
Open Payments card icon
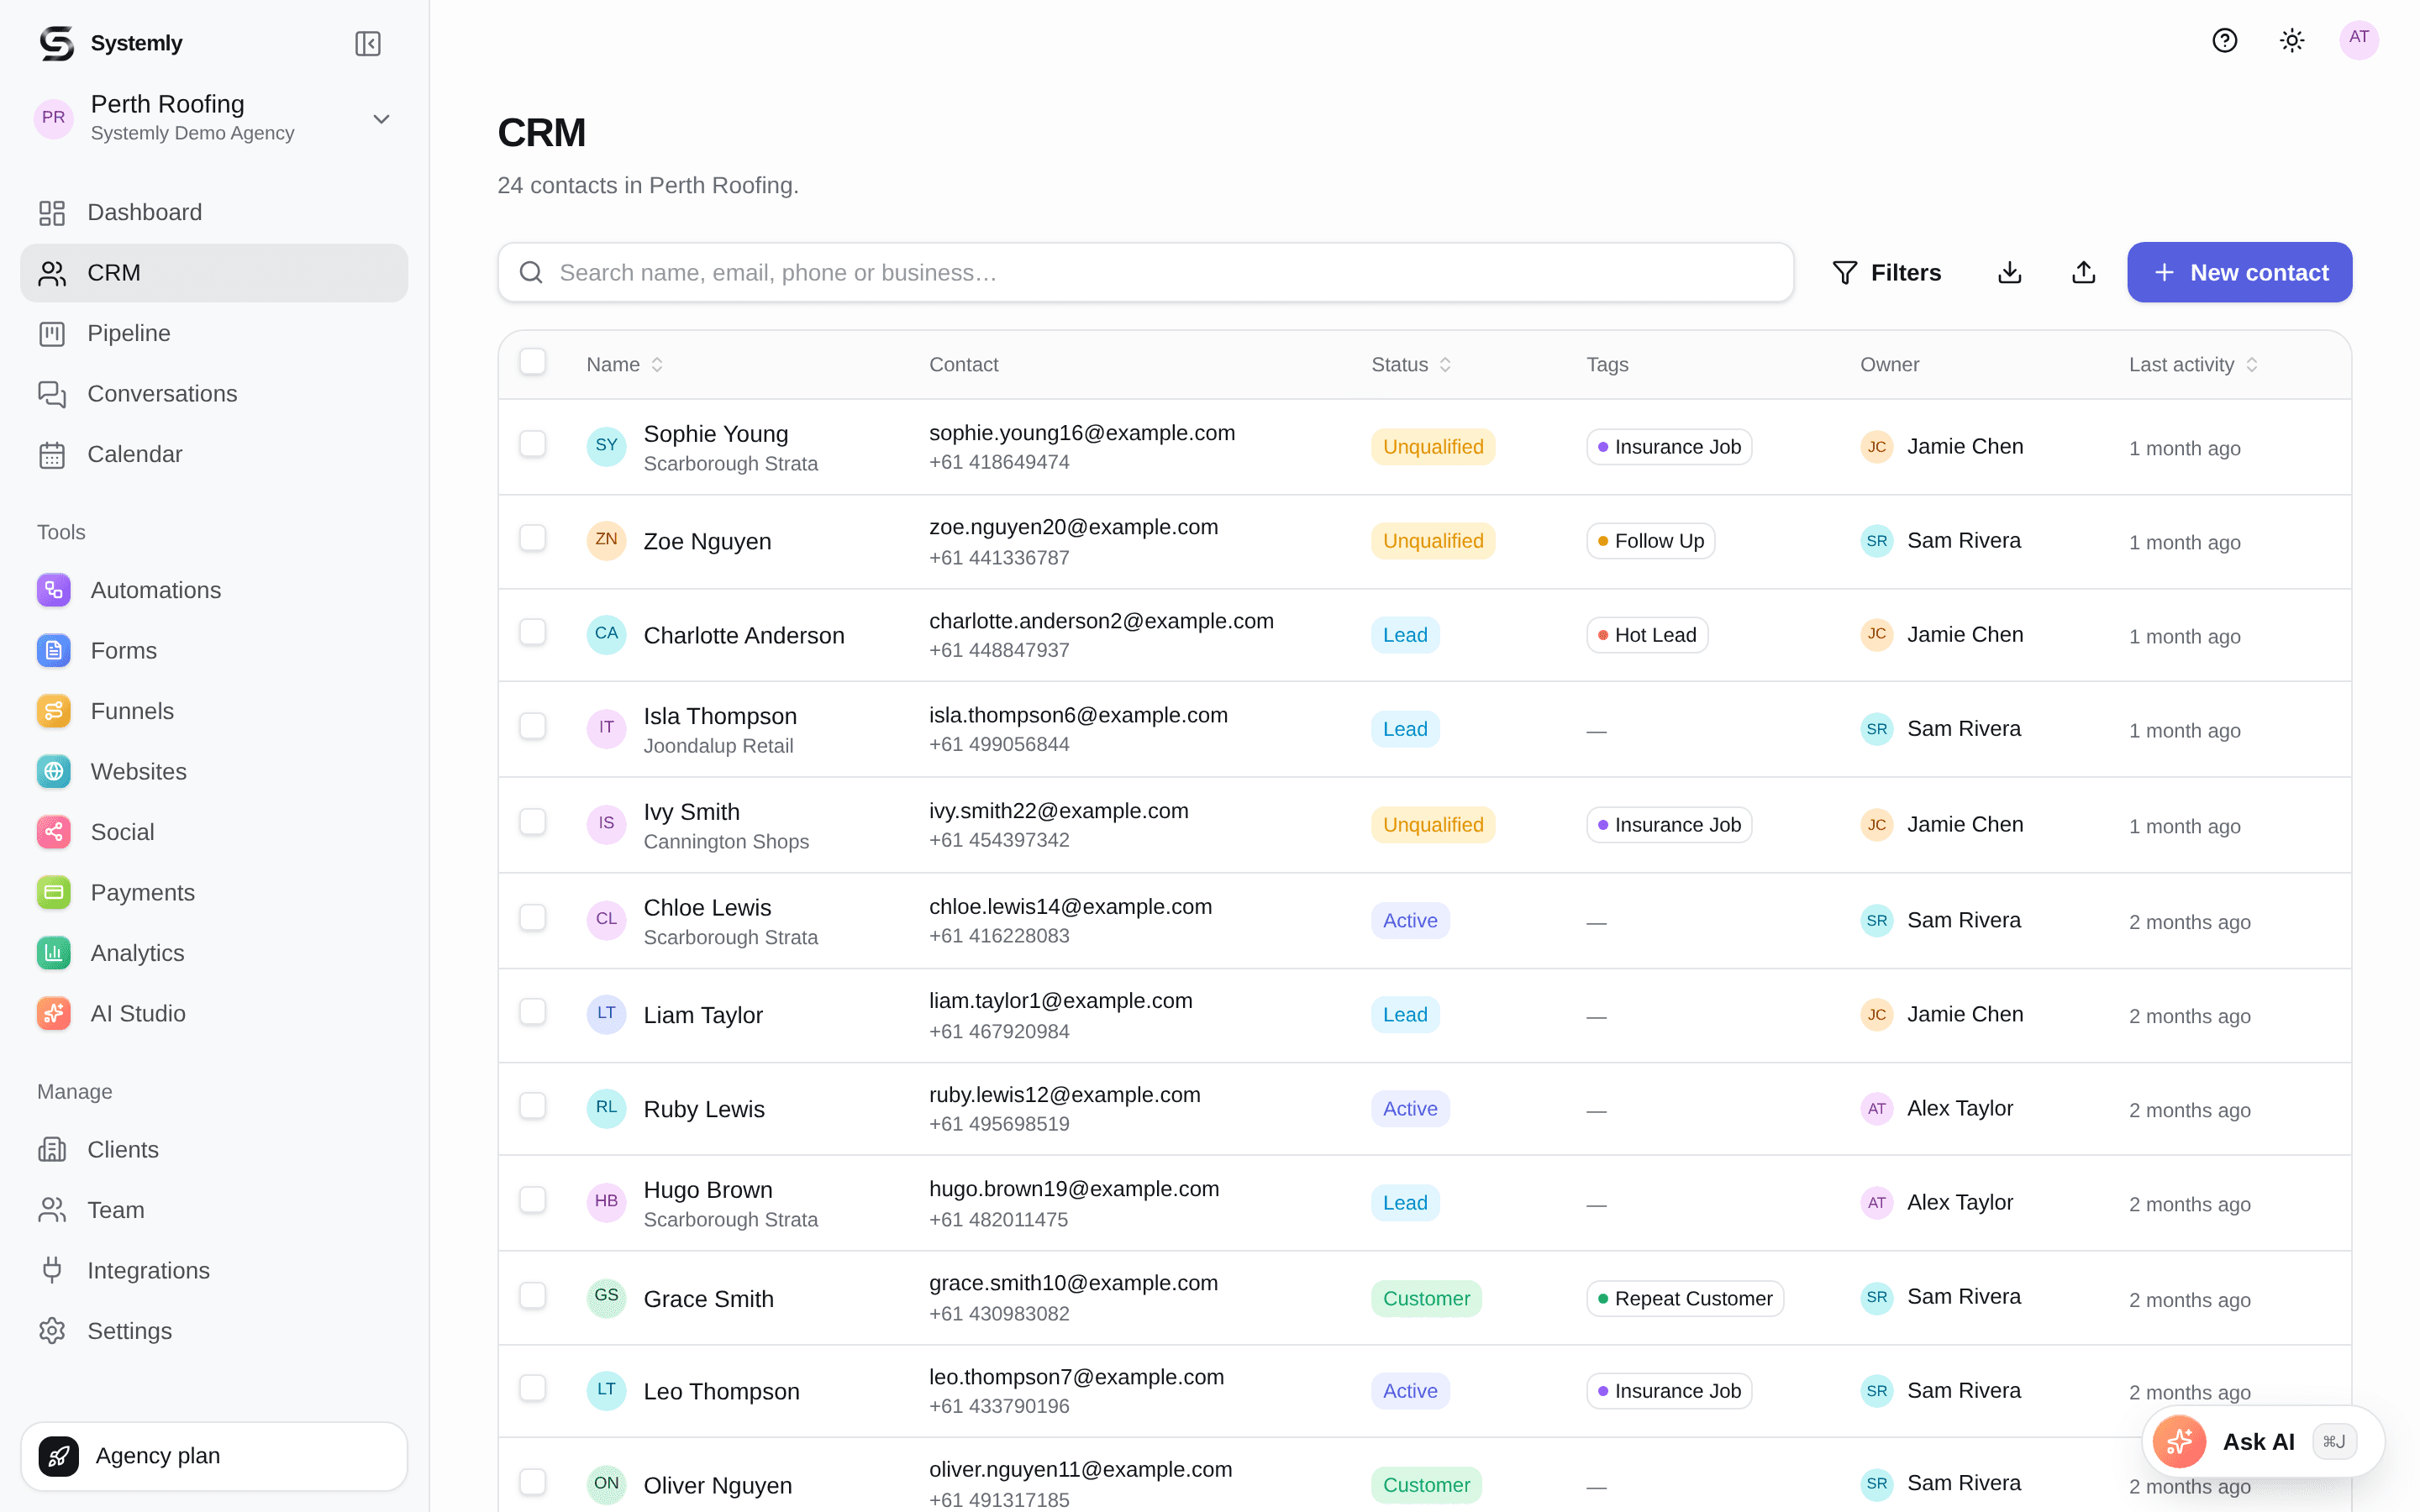pyautogui.click(x=54, y=892)
